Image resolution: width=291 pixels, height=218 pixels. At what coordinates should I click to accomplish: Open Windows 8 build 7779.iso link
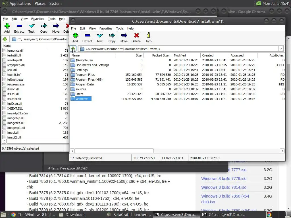224,179
